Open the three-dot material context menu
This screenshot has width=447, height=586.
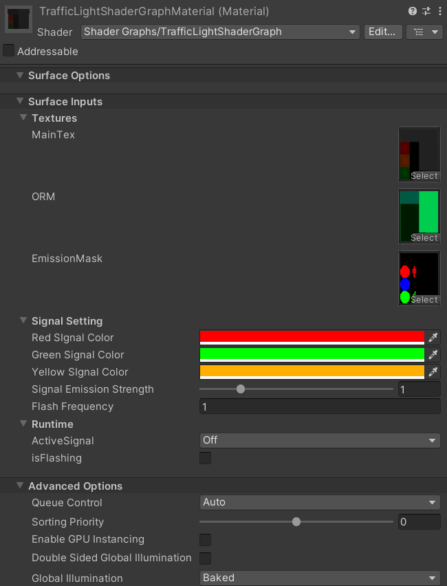[x=440, y=11]
